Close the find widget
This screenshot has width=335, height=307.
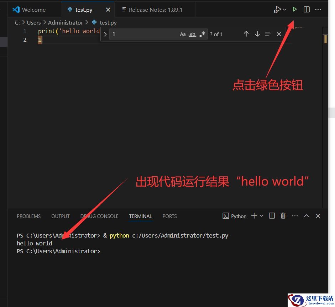point(279,34)
